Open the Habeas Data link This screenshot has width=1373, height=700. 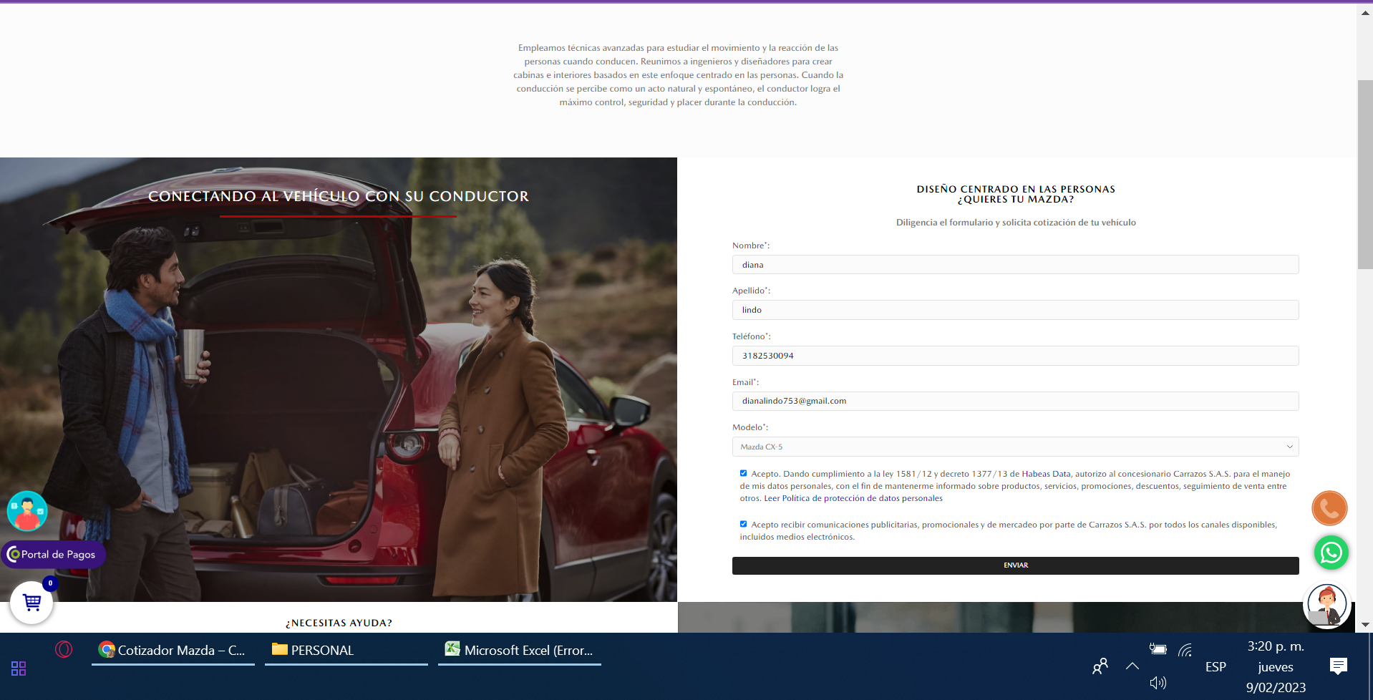(1046, 474)
